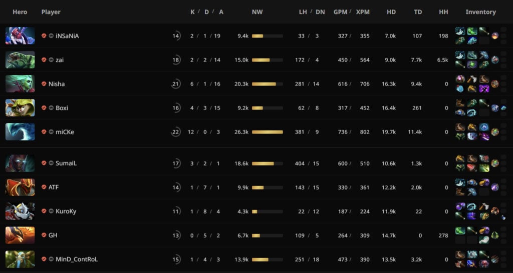The image size is (513, 273).
Task: Click first inventory item in Nisha's row
Action: coord(460,79)
